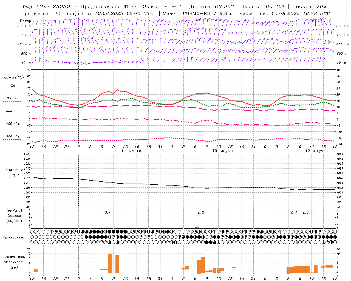Click the 'Тем-ра(°C)' axis title
Screen dimensions: 351x281
click(x=13, y=78)
